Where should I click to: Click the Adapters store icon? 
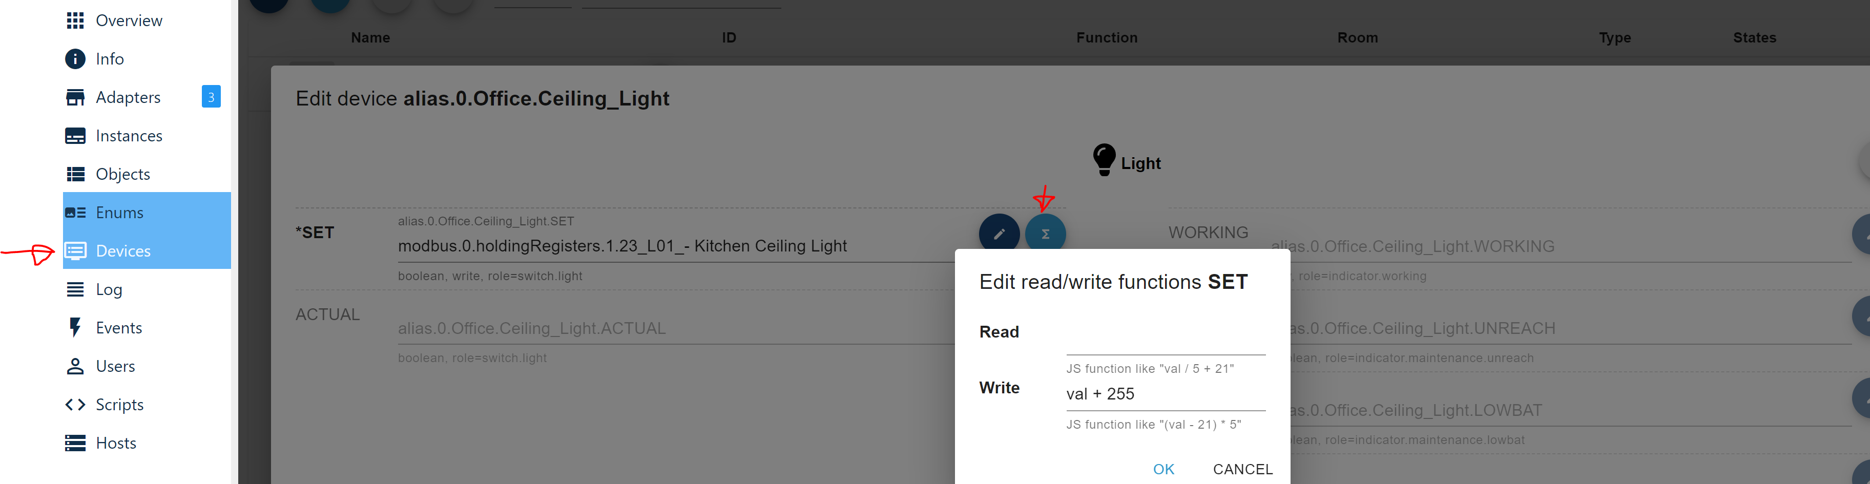point(75,97)
